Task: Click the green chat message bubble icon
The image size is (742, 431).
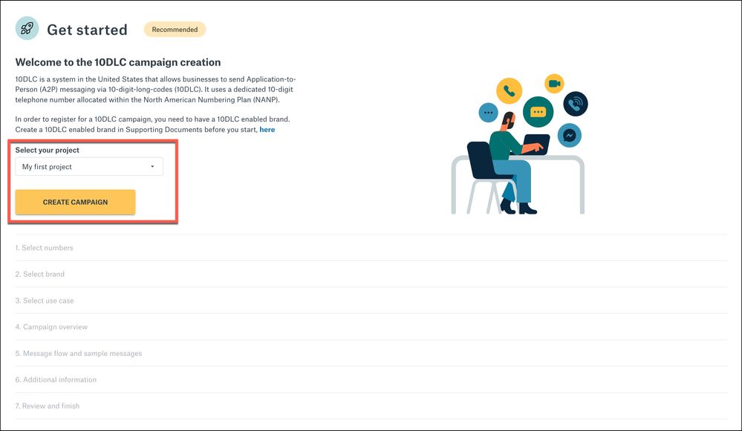Action: [538, 113]
